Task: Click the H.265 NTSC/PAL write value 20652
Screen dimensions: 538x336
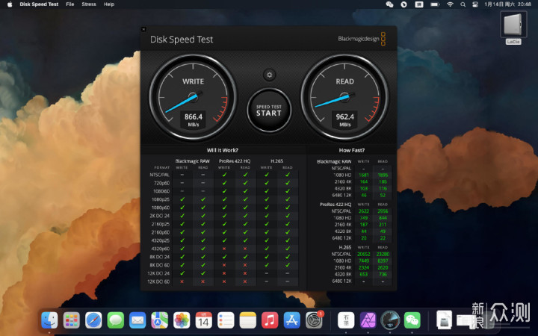Action: (364, 254)
